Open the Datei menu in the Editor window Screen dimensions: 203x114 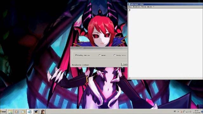tap(130, 7)
